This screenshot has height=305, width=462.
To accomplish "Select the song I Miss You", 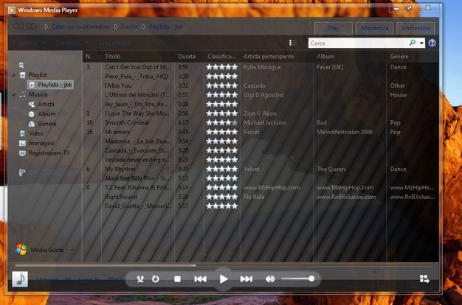I will 118,85.
